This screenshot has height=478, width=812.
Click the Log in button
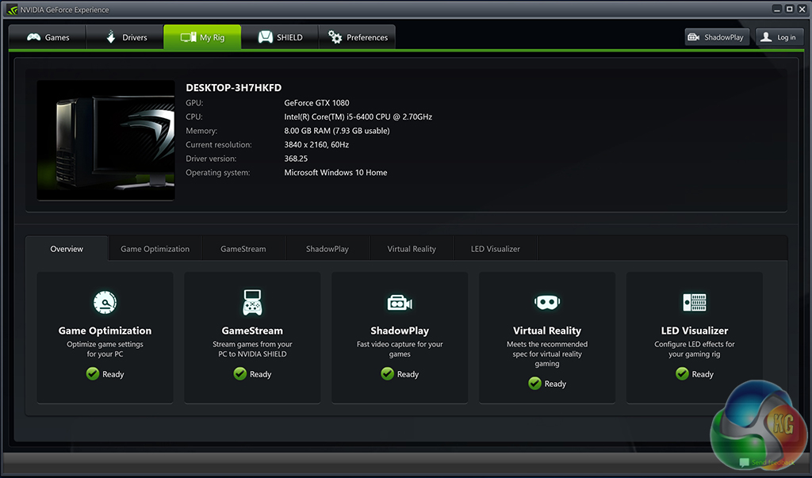pyautogui.click(x=778, y=37)
